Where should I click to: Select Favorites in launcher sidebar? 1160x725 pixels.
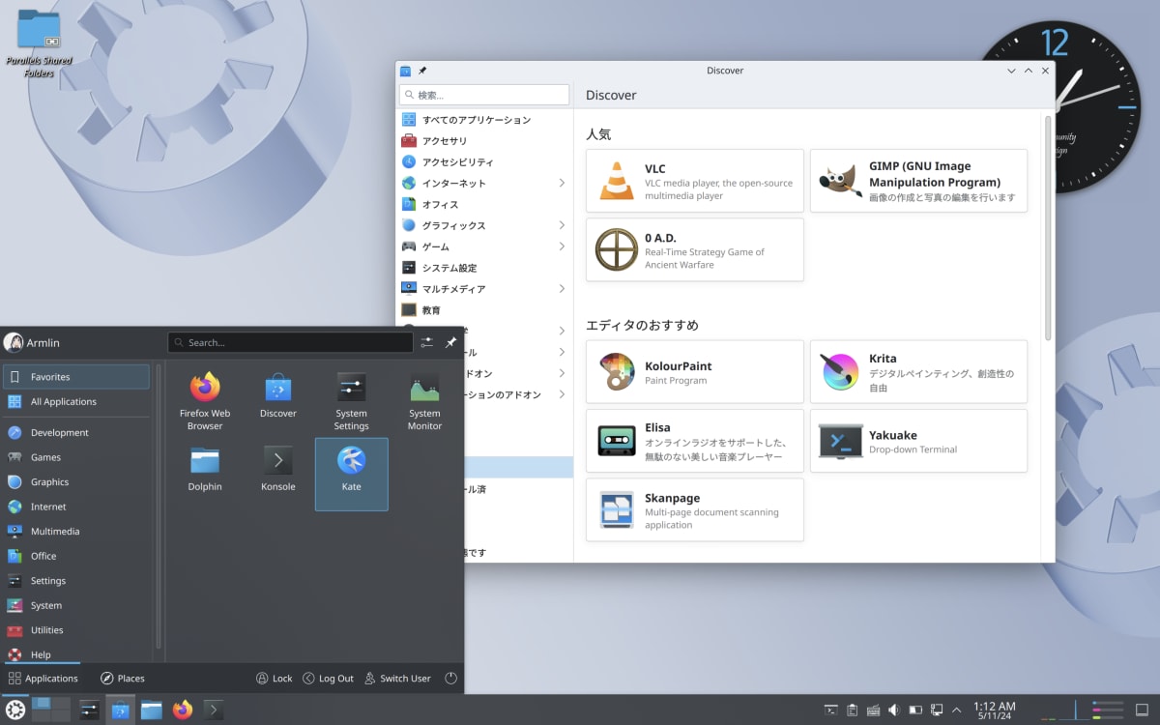click(76, 377)
